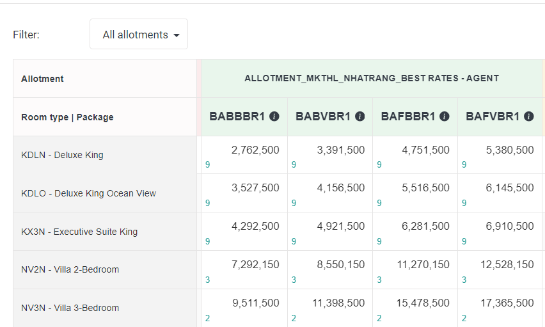This screenshot has width=545, height=327.
Task: Click info icon next to BABBBR1
Action: 274,116
